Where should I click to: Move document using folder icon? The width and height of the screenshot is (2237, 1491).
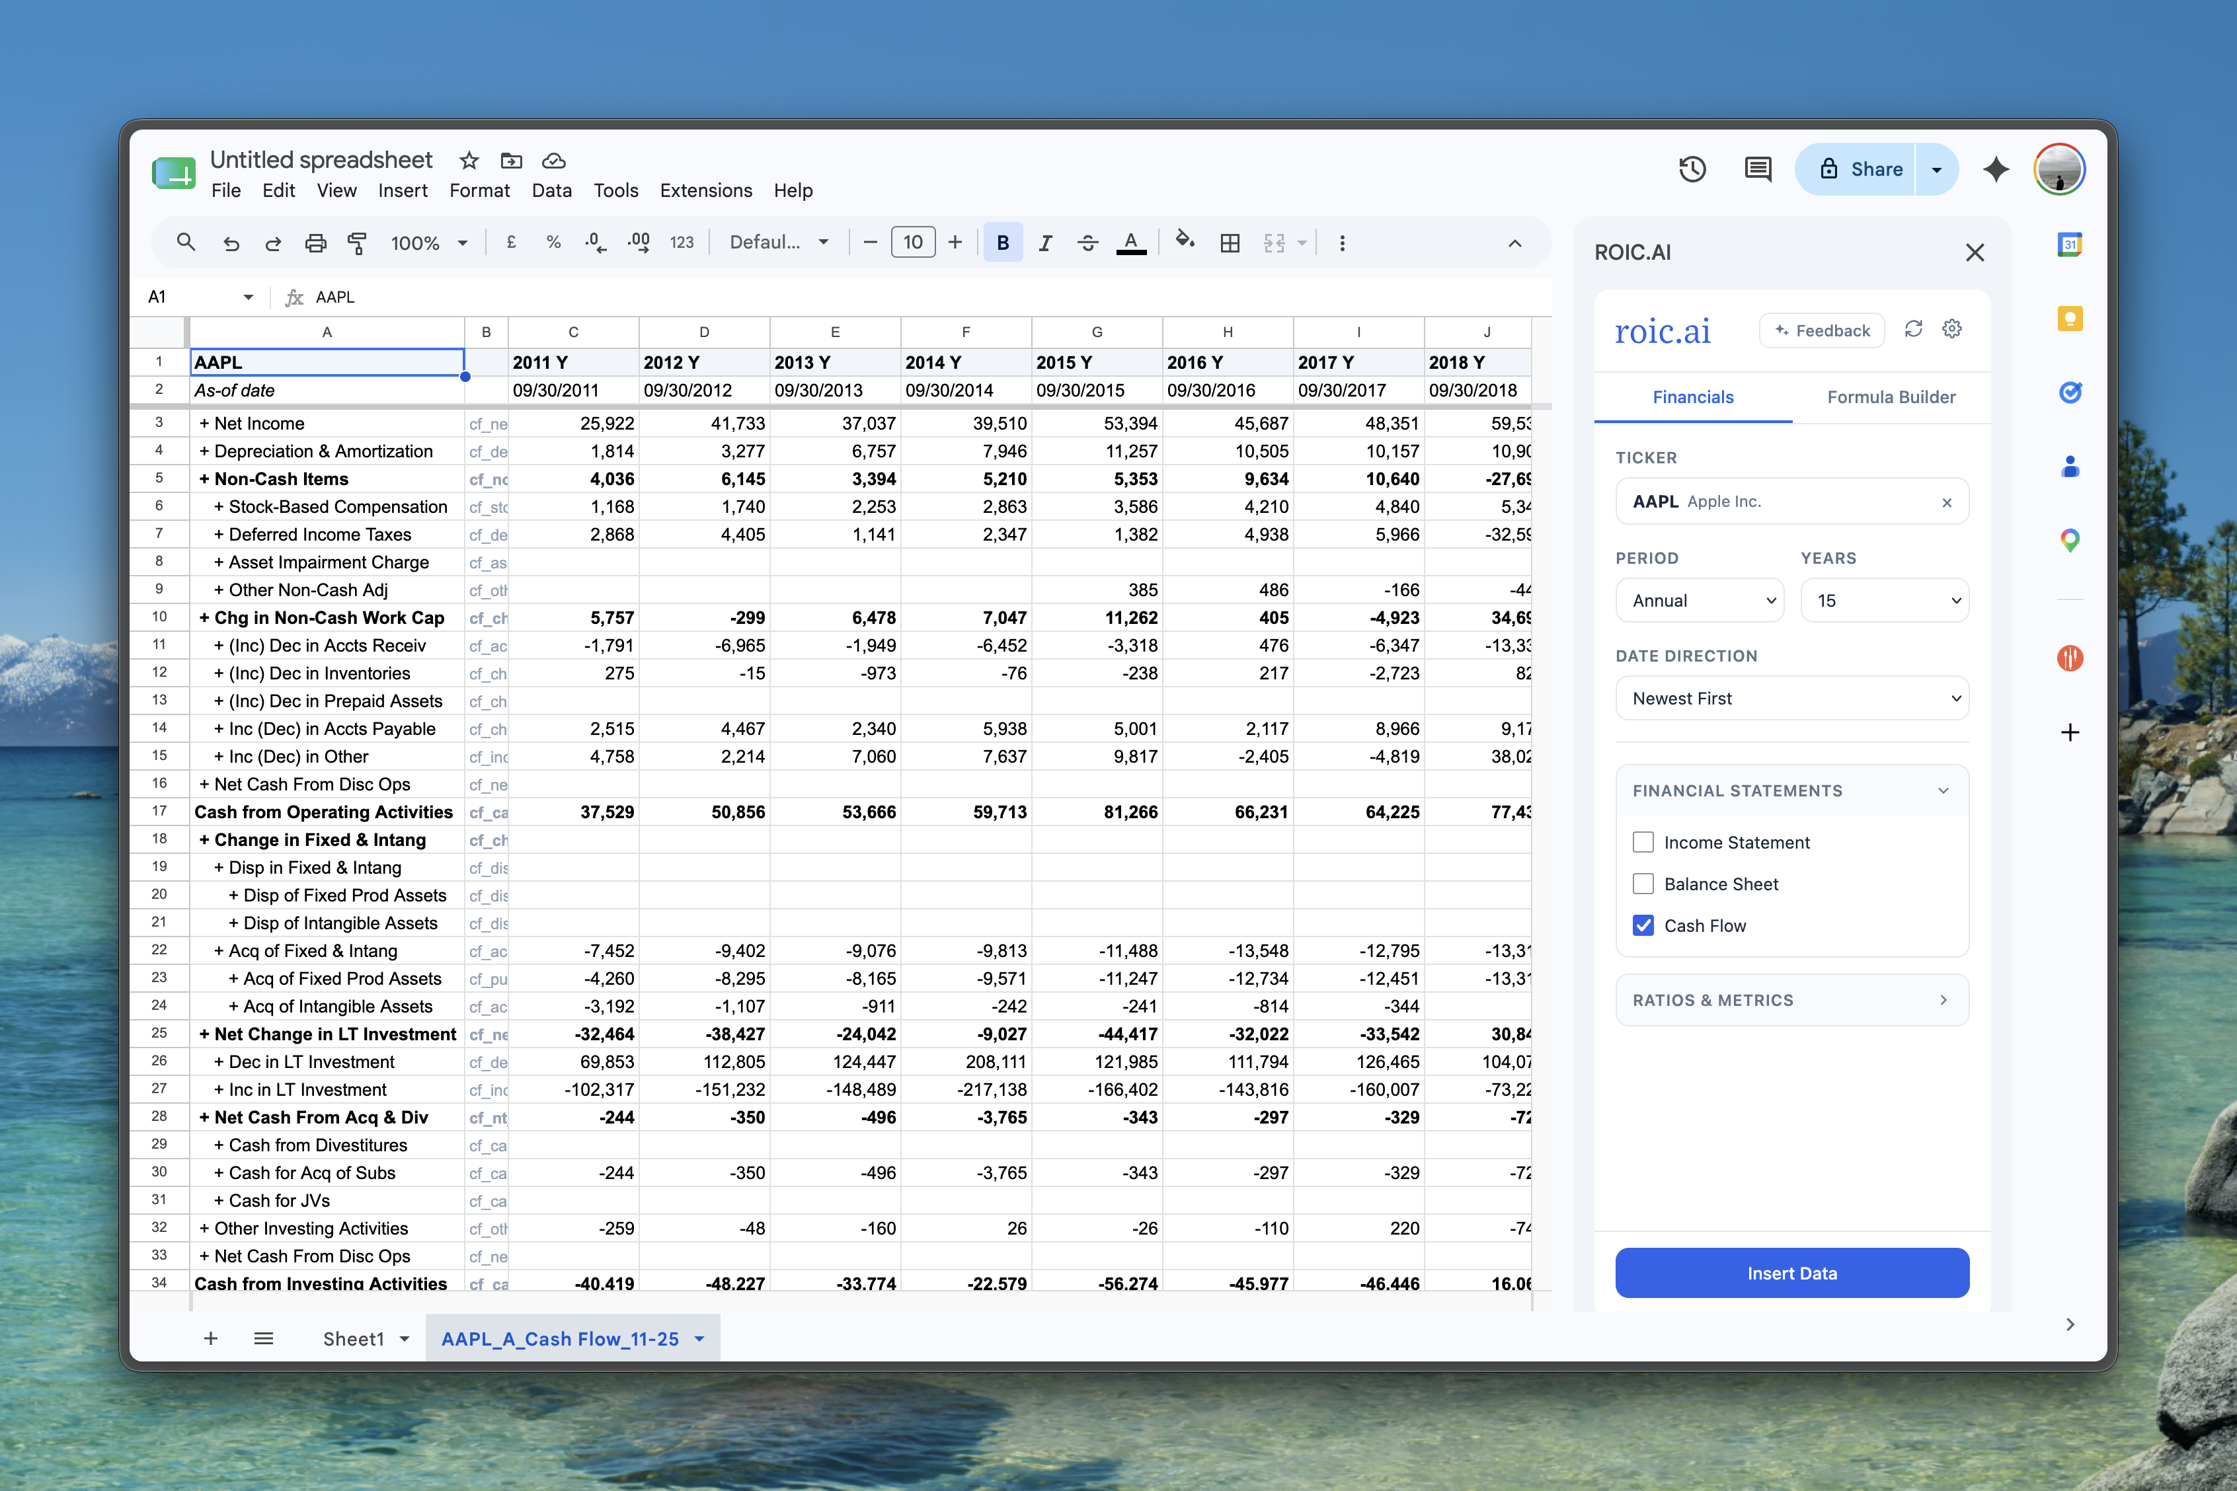[x=512, y=160]
